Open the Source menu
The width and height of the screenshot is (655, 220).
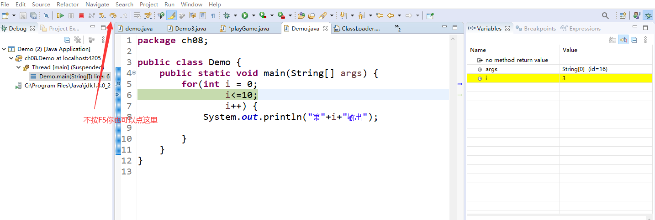41,4
